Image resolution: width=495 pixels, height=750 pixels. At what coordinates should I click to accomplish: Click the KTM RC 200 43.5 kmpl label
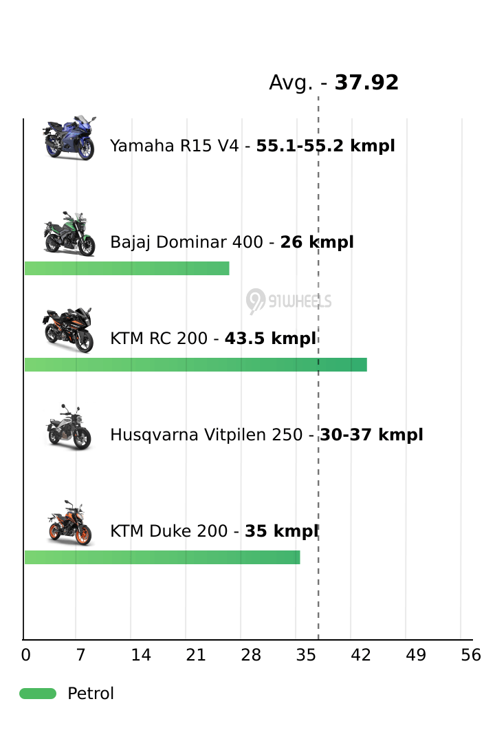point(213,339)
